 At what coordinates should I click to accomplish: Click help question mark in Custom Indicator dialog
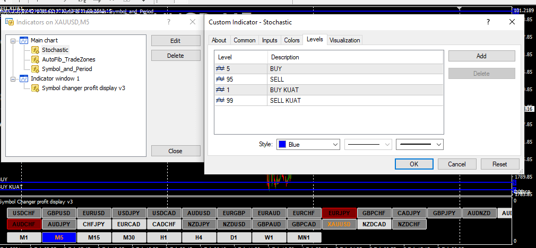click(488, 22)
